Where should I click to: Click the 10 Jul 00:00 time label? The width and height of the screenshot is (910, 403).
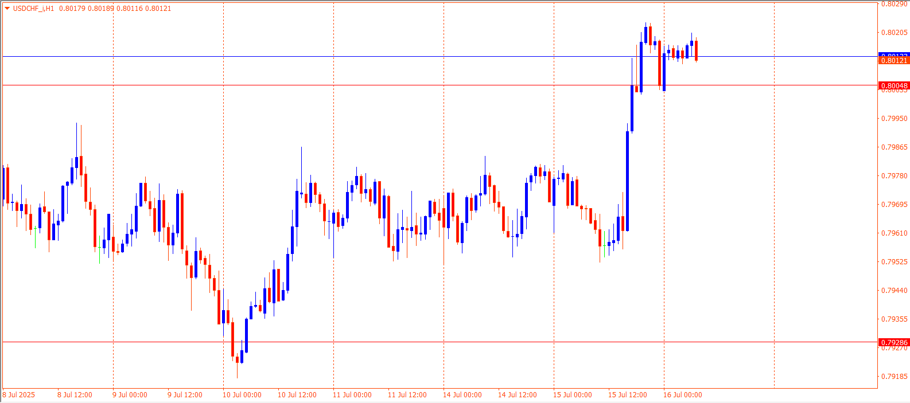coord(242,395)
